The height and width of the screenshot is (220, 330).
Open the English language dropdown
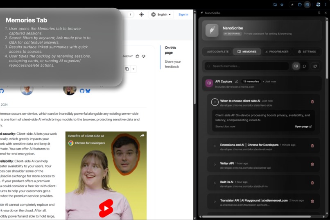pyautogui.click(x=161, y=14)
